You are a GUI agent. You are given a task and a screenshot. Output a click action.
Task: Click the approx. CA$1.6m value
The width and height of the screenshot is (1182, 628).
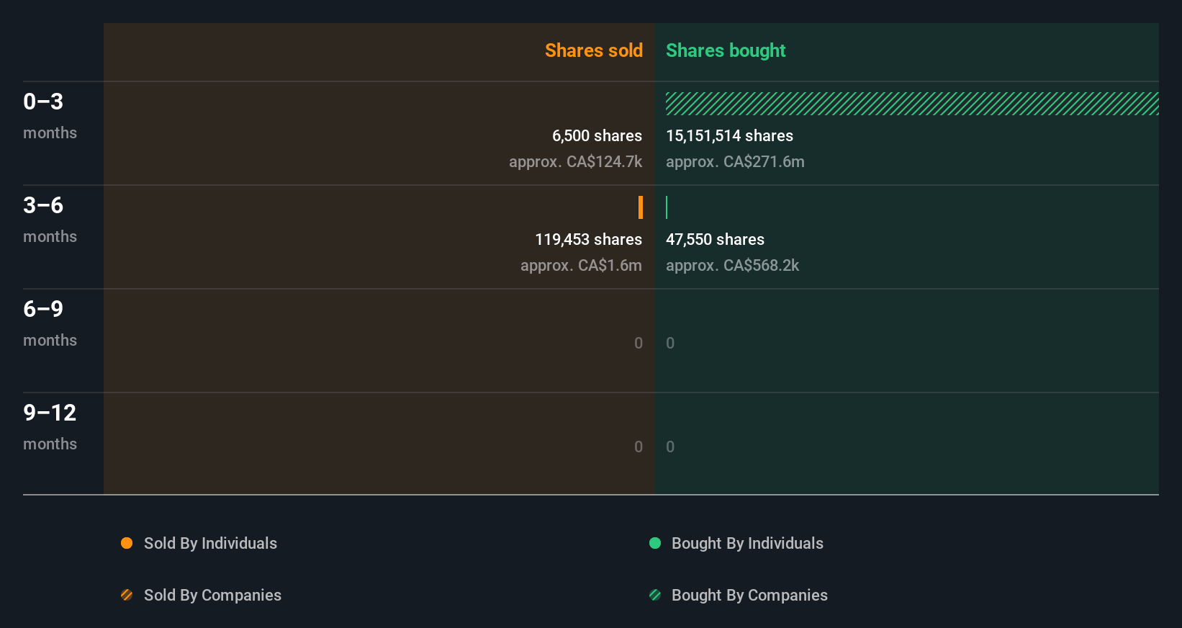[x=581, y=265]
